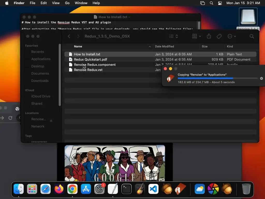Screen dimensions: 265x199
Task: Open Desktop in Finder sidebar
Action: [x=38, y=66]
